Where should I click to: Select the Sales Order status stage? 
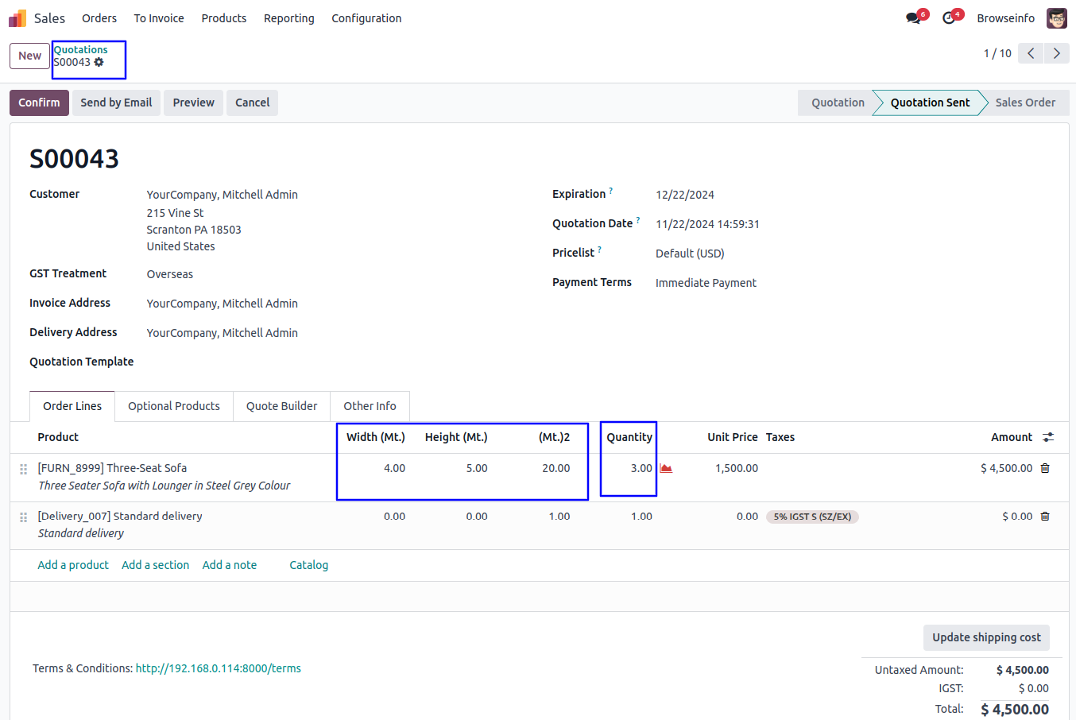point(1024,103)
